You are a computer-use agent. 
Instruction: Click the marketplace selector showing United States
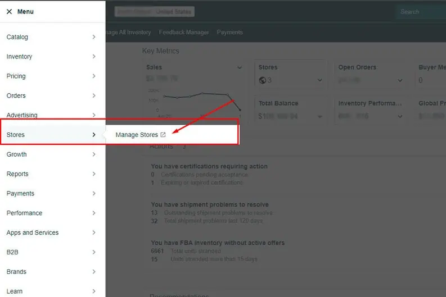(x=155, y=12)
